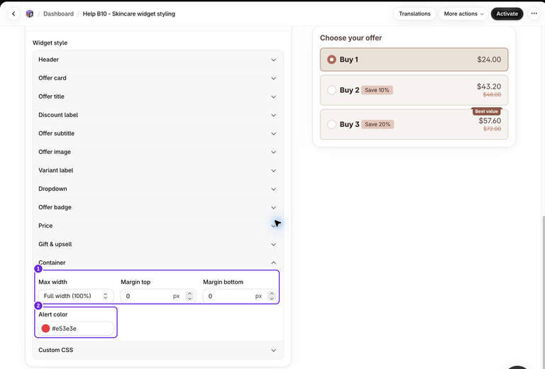
Task: Click the app cube logo icon
Action: tap(30, 14)
